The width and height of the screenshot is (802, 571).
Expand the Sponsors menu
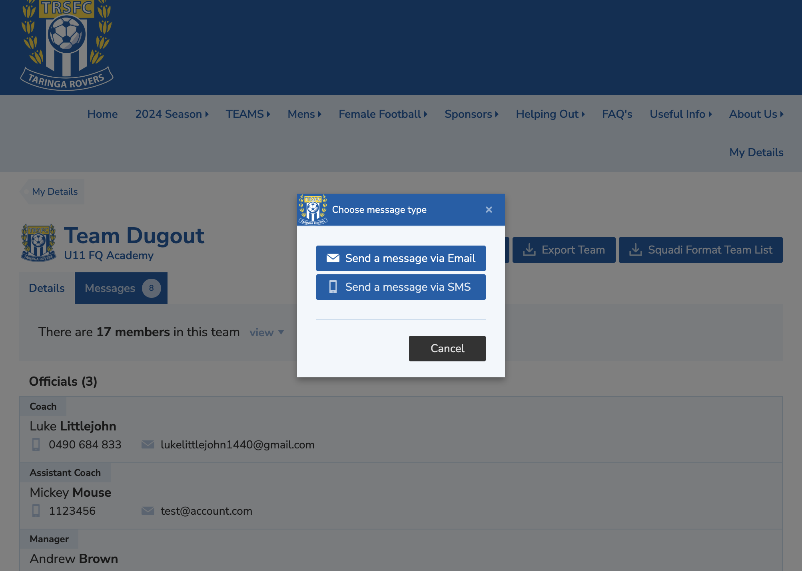click(472, 114)
